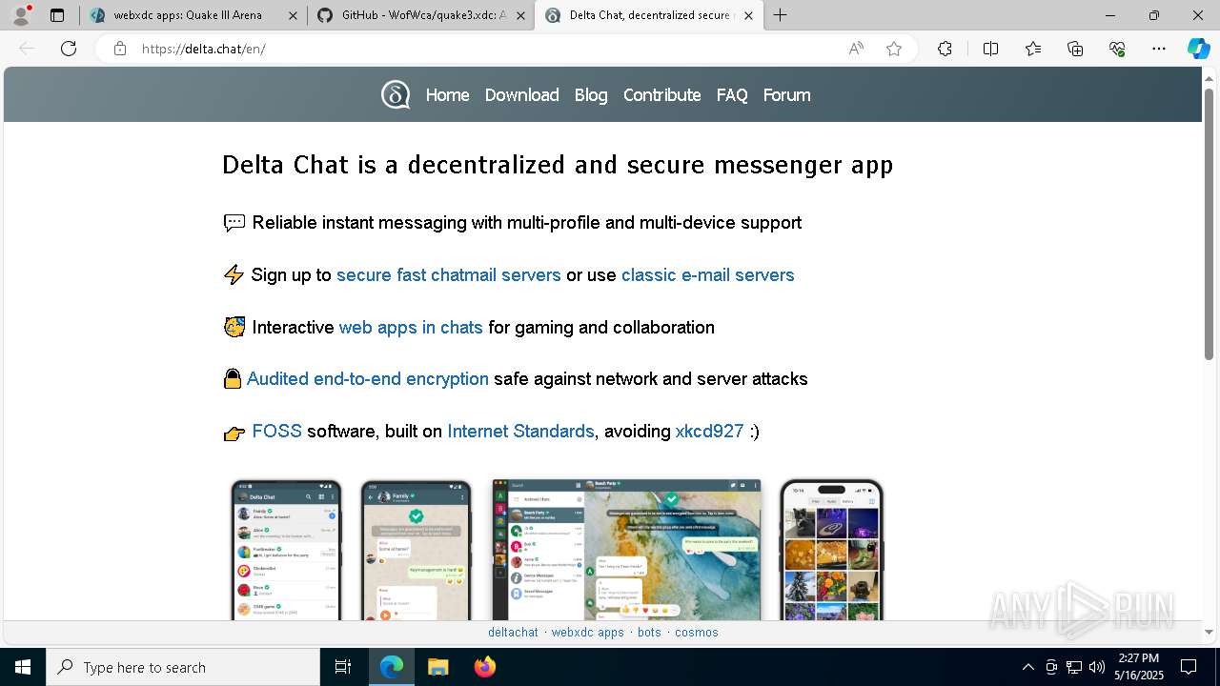Open the browser profile icon

point(20,15)
